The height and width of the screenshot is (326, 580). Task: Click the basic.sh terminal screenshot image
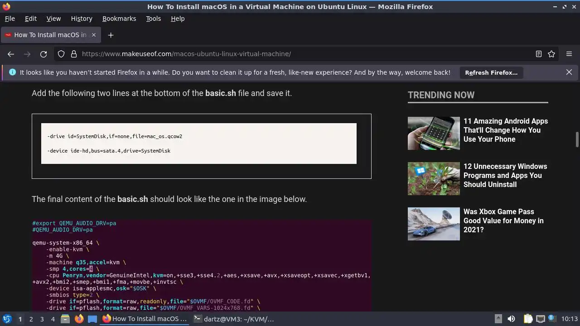point(202,266)
